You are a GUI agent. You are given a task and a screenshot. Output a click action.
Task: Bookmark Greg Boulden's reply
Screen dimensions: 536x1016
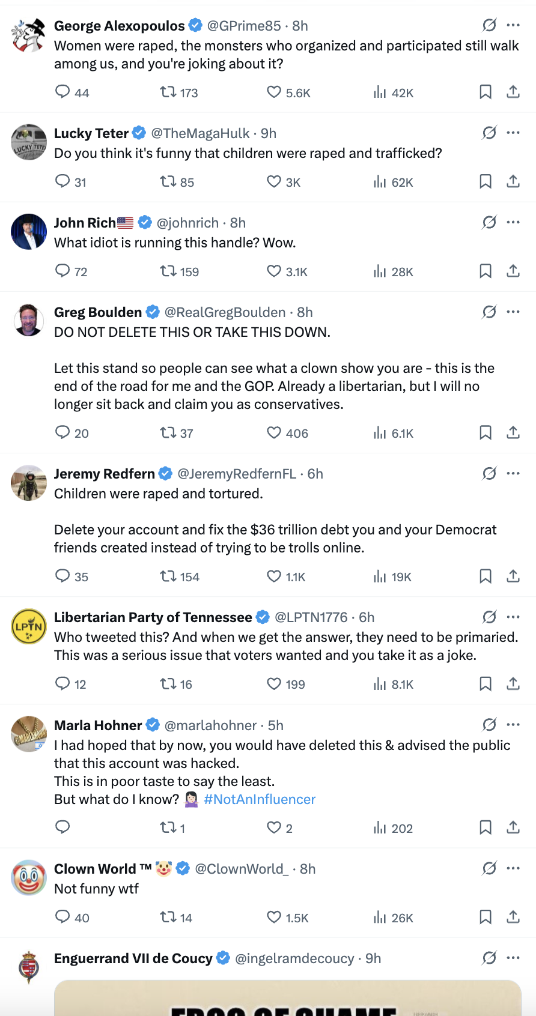click(486, 433)
